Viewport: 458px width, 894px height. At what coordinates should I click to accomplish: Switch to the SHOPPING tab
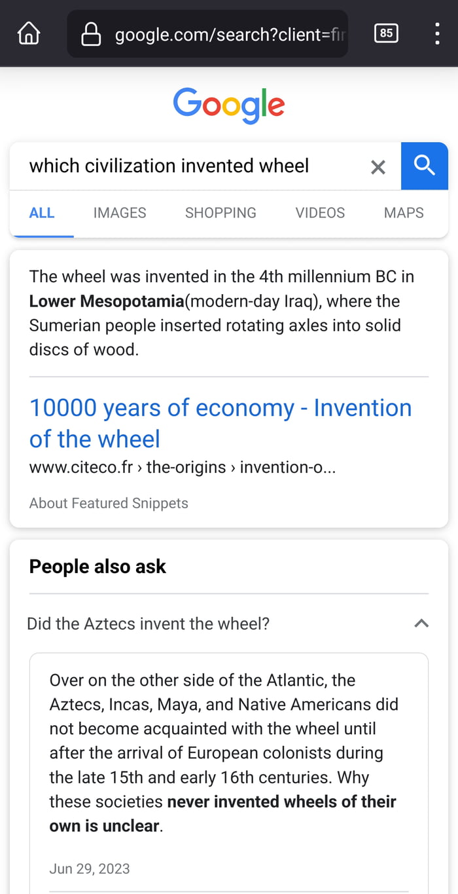tap(220, 213)
